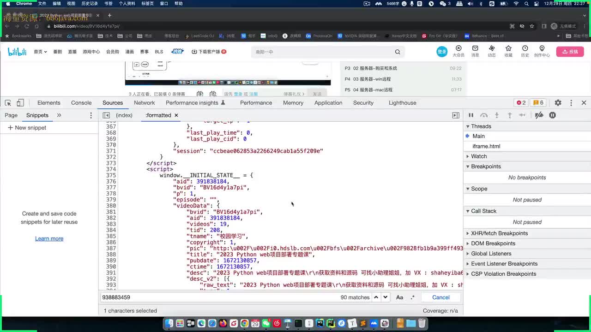Open the Network tab
Screen dimensions: 591x332
point(145,103)
